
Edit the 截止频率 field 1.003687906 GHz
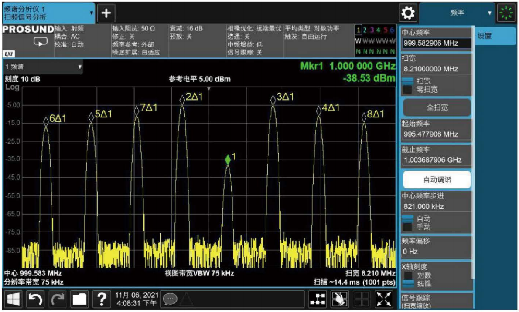[x=437, y=160]
